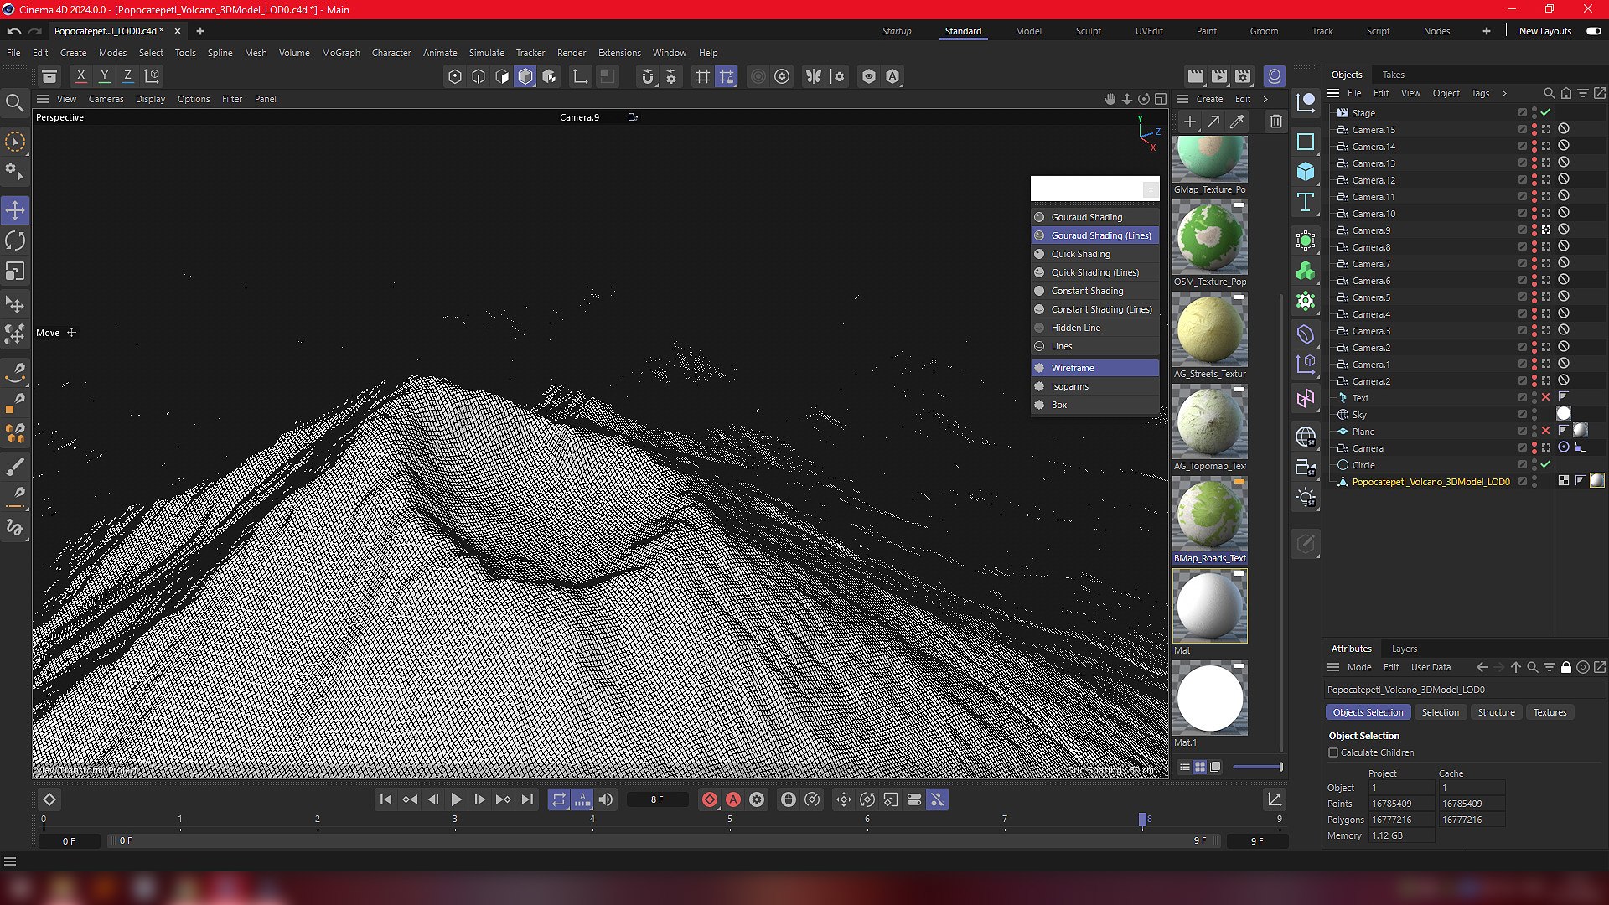Open the viewport hamburger menu

coord(43,99)
